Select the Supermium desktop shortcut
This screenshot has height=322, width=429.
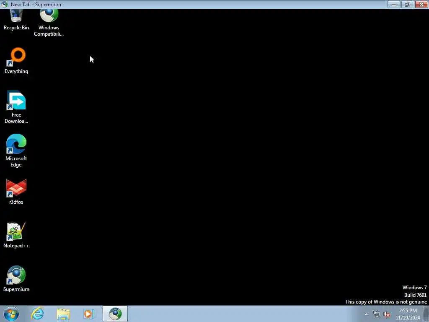pyautogui.click(x=16, y=279)
